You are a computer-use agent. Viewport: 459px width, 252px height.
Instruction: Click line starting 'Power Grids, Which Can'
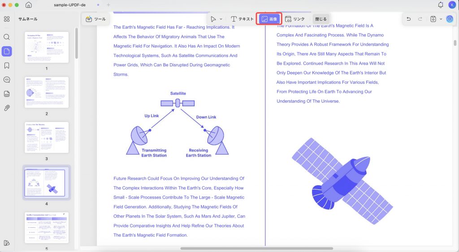click(x=172, y=65)
